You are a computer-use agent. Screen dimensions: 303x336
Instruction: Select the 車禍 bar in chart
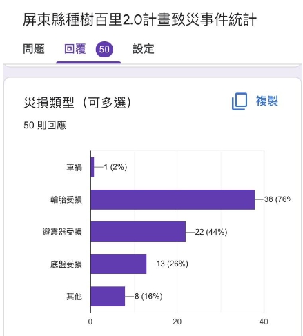pyautogui.click(x=92, y=167)
